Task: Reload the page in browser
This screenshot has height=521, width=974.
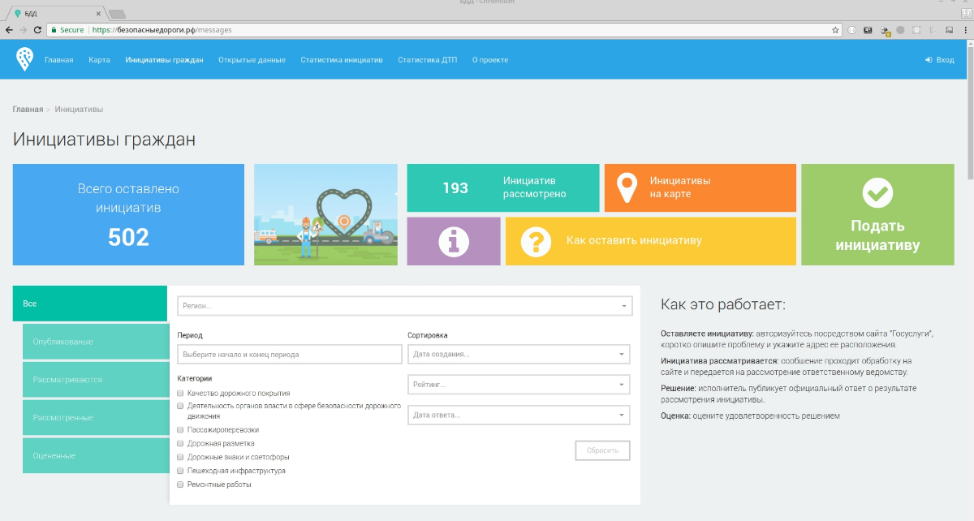Action: click(x=37, y=30)
